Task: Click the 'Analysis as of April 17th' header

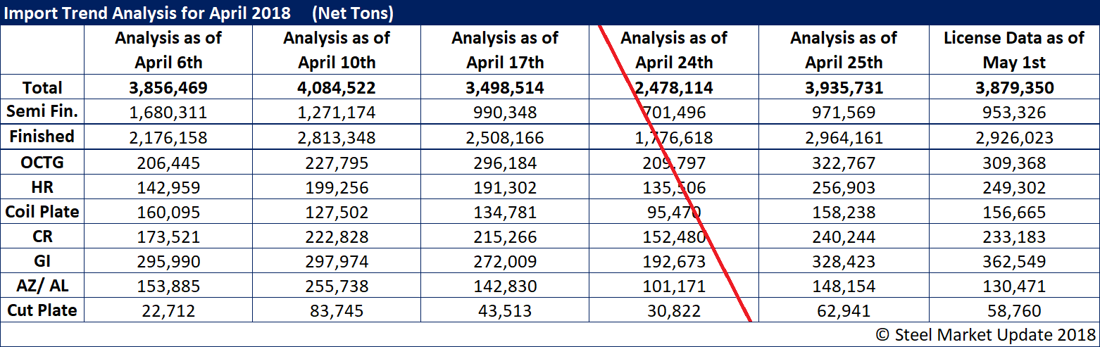Action: (505, 50)
